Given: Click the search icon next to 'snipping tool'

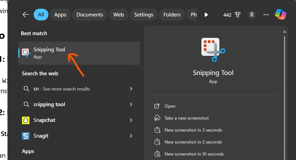Looking at the screenshot, I should [26, 104].
